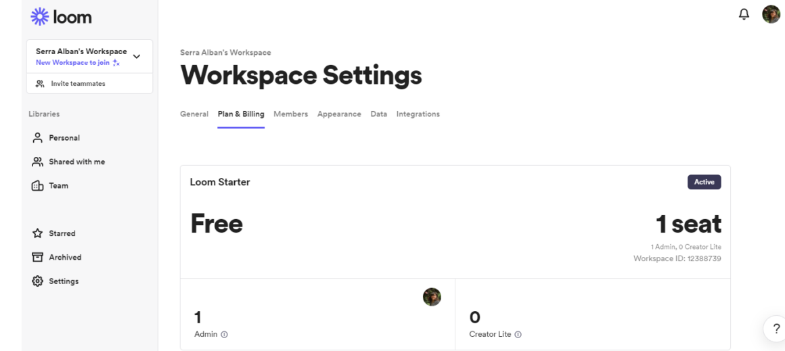Click the 1 seat text

pos(688,224)
